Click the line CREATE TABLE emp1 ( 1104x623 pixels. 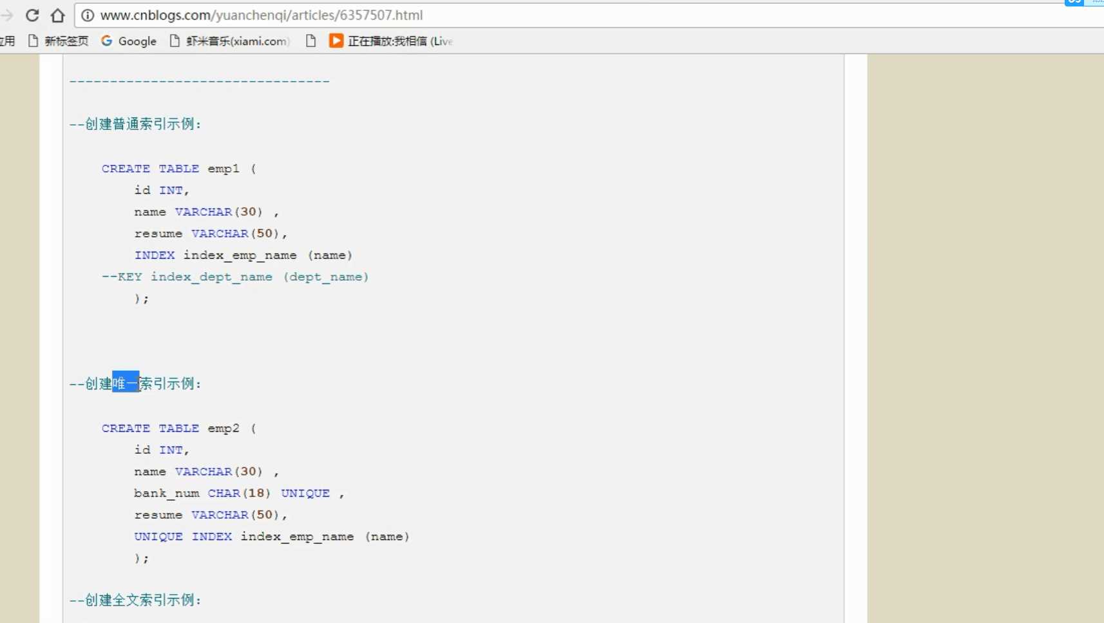point(179,169)
